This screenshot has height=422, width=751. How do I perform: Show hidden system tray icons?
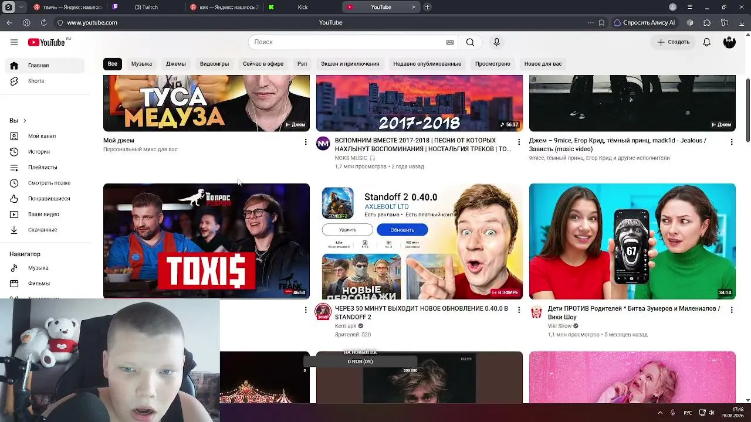pos(659,413)
